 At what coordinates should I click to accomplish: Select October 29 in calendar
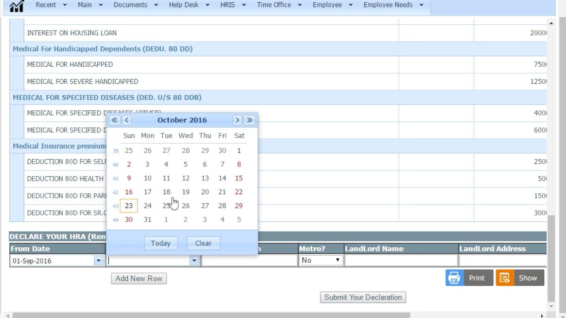click(x=239, y=206)
